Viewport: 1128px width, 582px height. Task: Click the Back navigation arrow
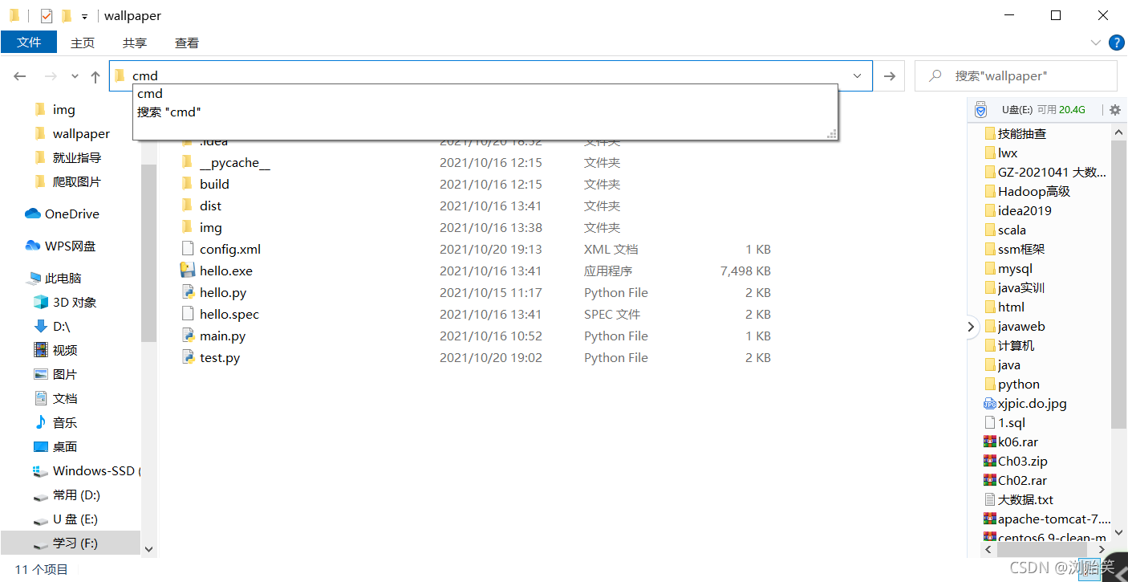tap(20, 76)
